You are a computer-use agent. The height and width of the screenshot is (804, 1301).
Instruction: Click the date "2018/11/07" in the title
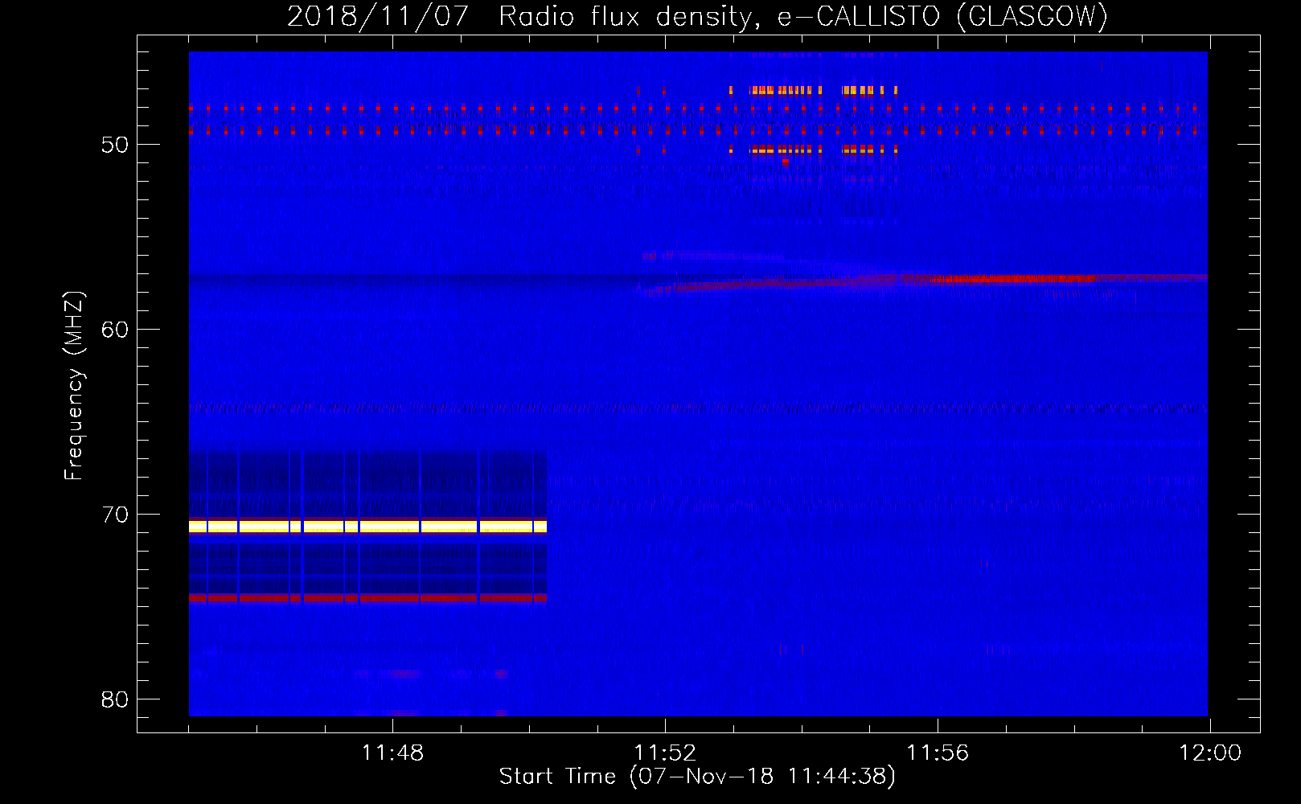click(378, 16)
